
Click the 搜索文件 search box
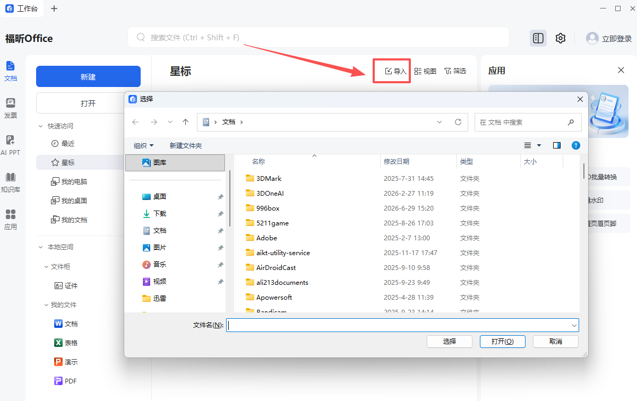318,38
